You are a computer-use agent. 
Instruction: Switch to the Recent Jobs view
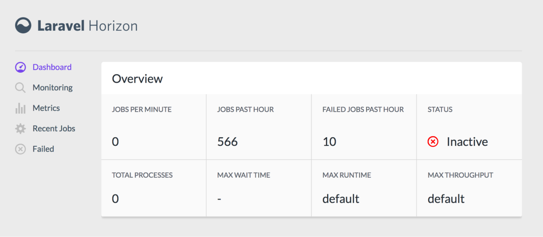point(54,128)
